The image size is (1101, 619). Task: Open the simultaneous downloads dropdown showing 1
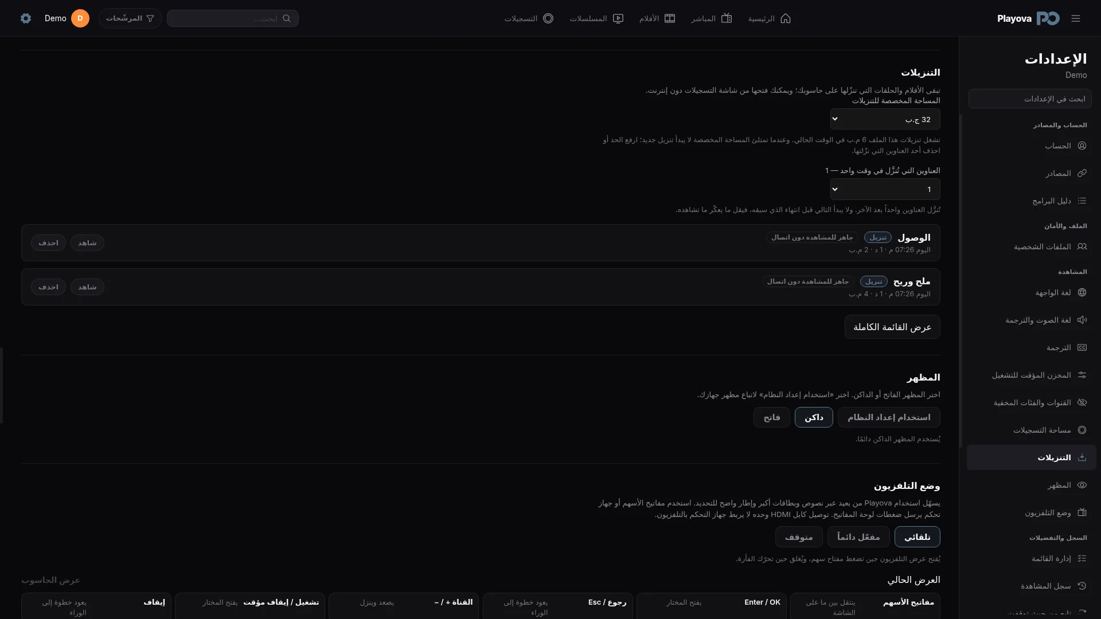(x=885, y=189)
